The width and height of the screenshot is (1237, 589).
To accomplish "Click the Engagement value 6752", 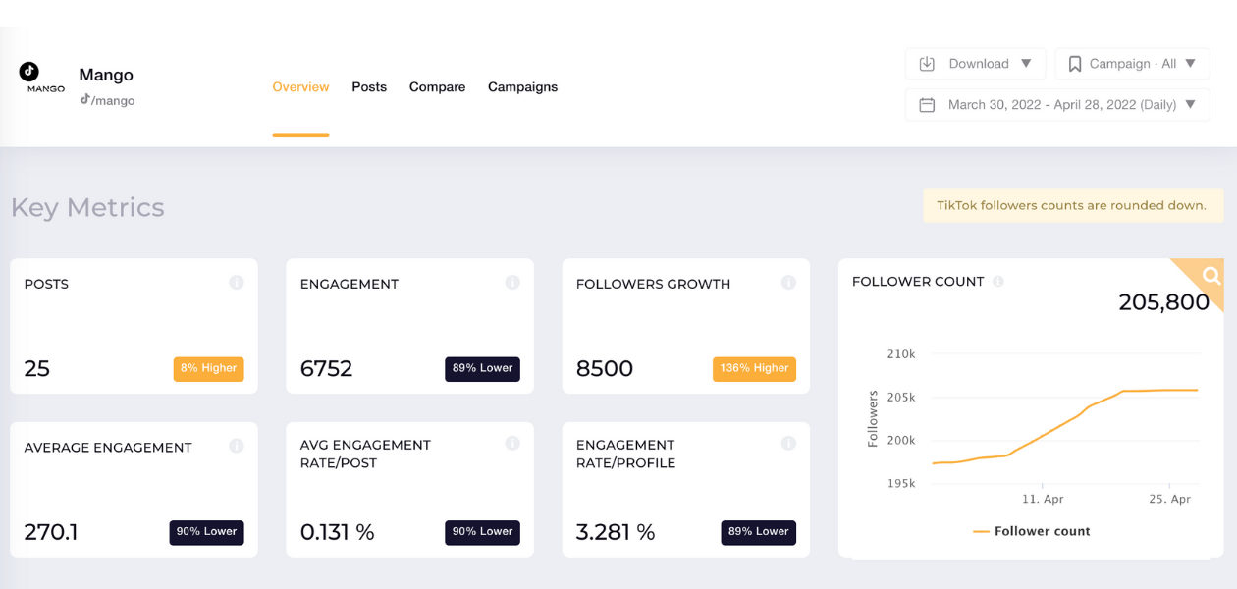I will pos(326,369).
